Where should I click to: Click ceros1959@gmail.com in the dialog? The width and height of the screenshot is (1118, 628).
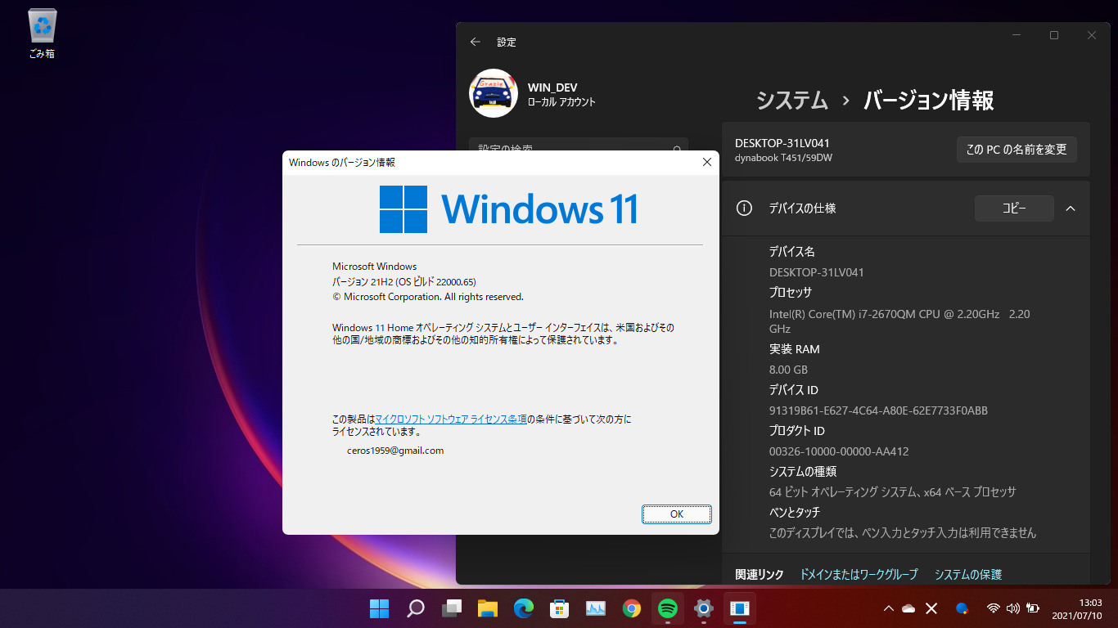click(x=395, y=451)
